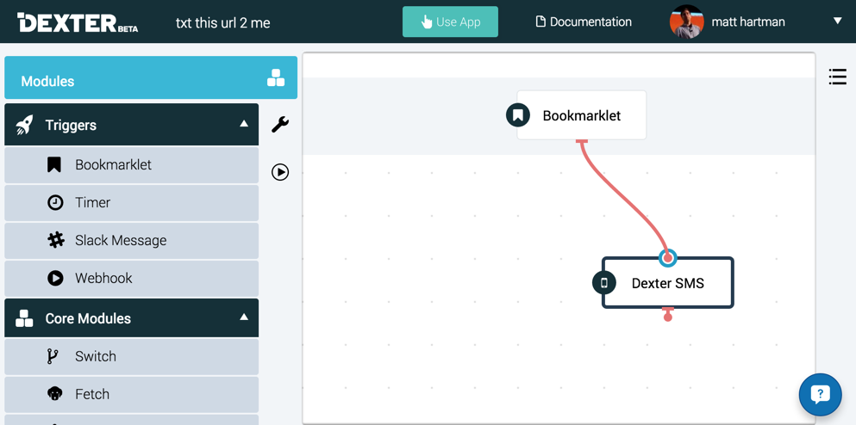Click the Documentation page icon
This screenshot has width=856, height=425.
tap(540, 22)
